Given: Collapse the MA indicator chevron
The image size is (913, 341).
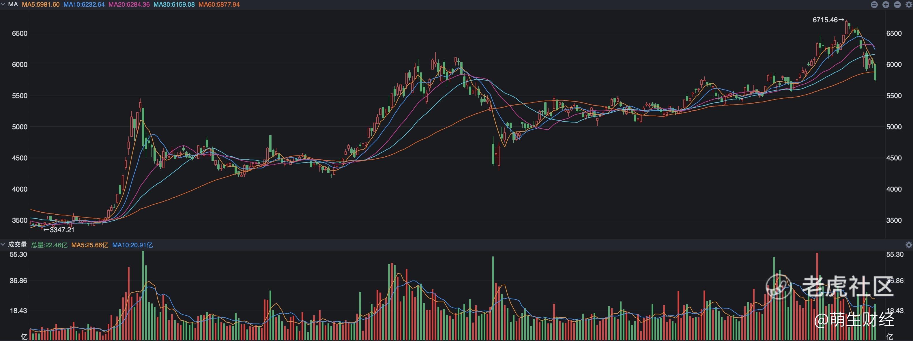Looking at the screenshot, I should tap(3, 4).
